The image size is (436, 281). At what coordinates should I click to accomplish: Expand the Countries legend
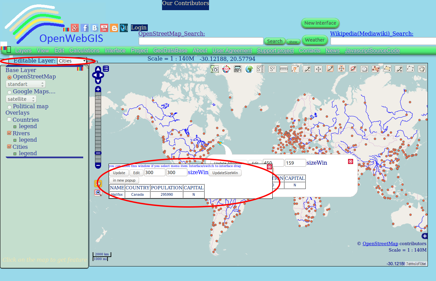click(x=15, y=127)
